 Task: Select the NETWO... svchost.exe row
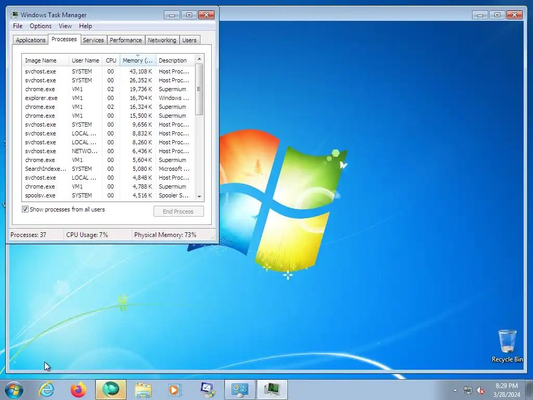point(109,151)
